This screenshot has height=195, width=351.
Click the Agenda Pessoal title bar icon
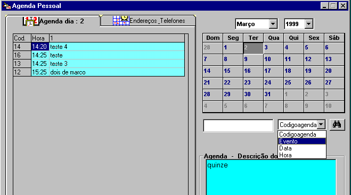pos(7,6)
